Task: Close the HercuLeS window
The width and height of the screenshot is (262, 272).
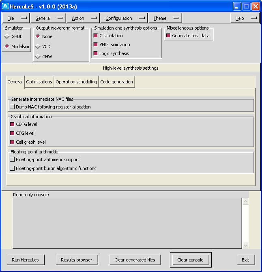Action: (256, 6)
